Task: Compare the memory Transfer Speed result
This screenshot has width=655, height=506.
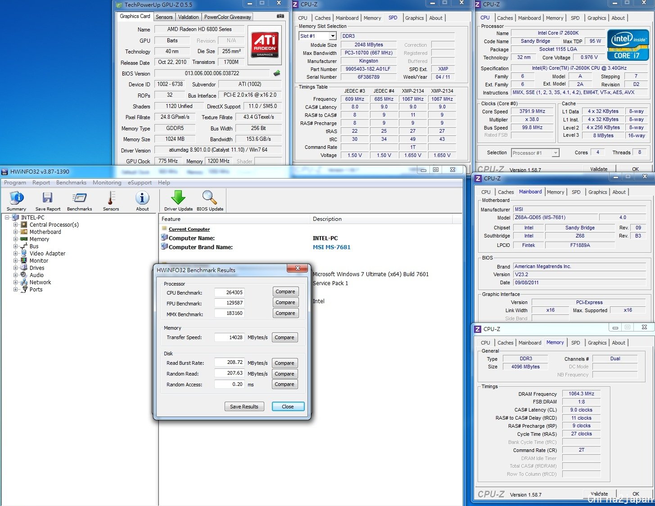Action: [285, 337]
